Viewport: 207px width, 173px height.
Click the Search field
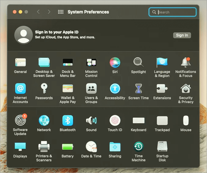click(x=172, y=12)
